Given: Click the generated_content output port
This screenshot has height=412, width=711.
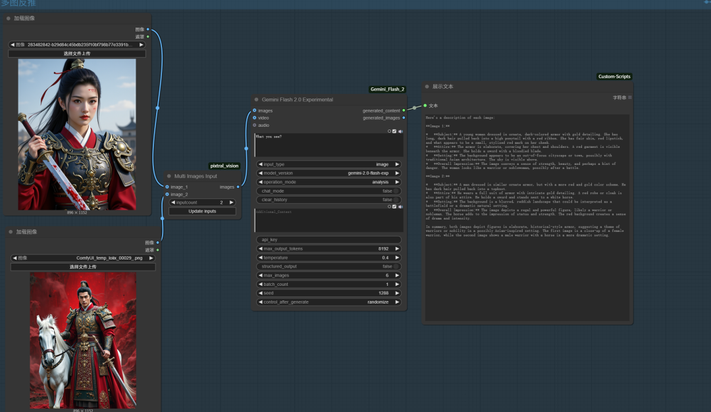Looking at the screenshot, I should click(404, 110).
